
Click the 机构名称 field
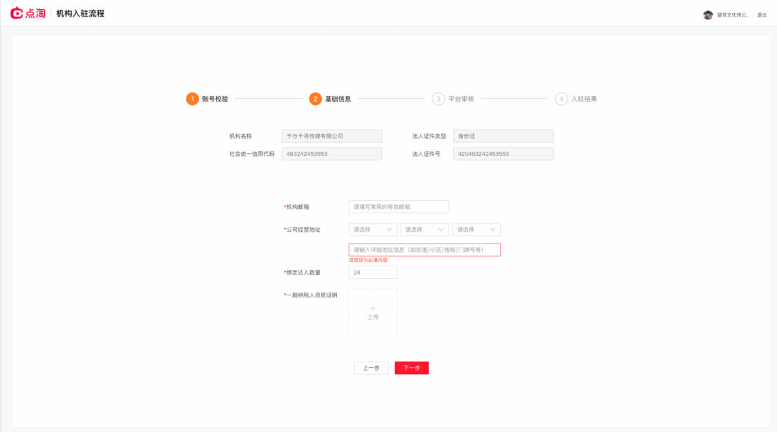332,136
